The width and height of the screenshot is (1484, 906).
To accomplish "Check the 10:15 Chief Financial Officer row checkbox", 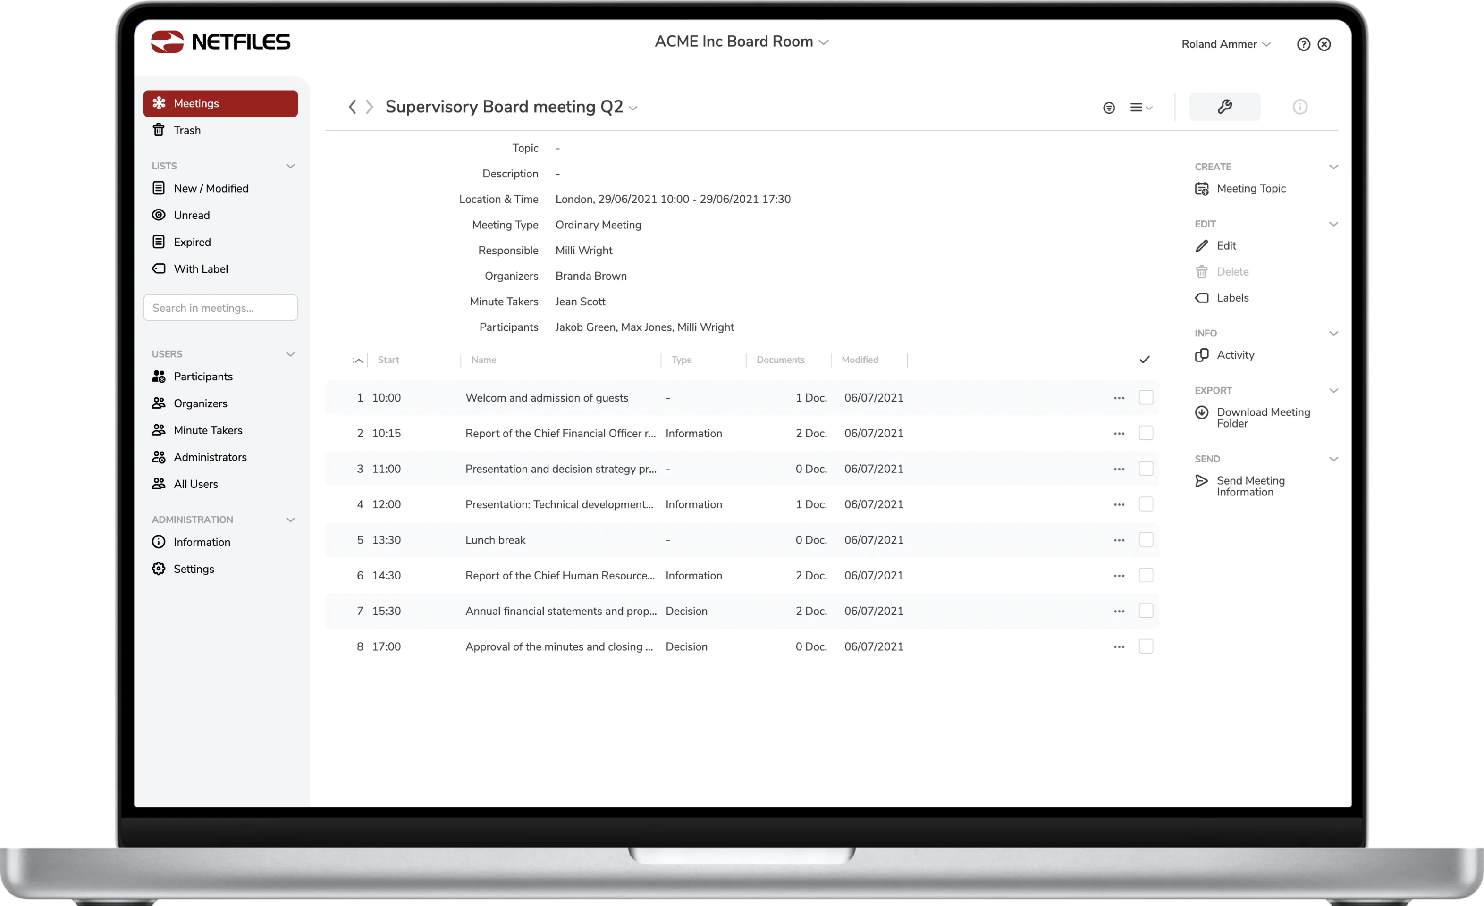I will (x=1146, y=433).
